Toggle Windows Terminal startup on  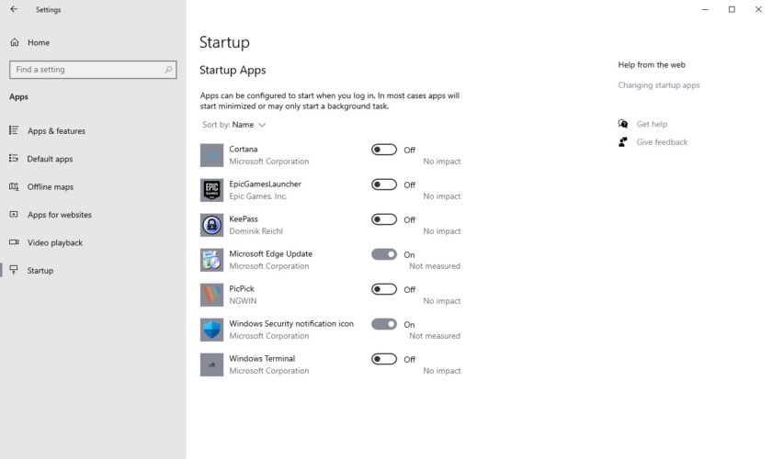pos(384,359)
